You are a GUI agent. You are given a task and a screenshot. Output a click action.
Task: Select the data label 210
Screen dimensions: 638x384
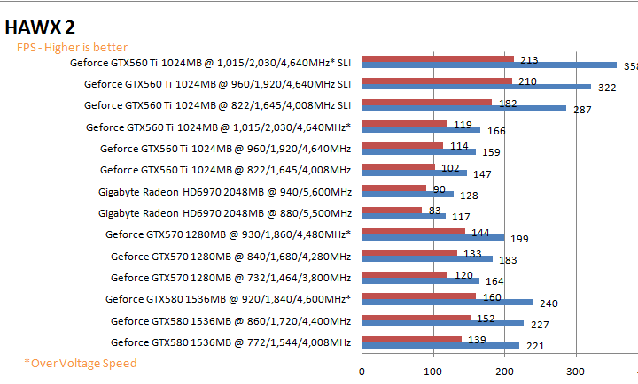pos(527,81)
